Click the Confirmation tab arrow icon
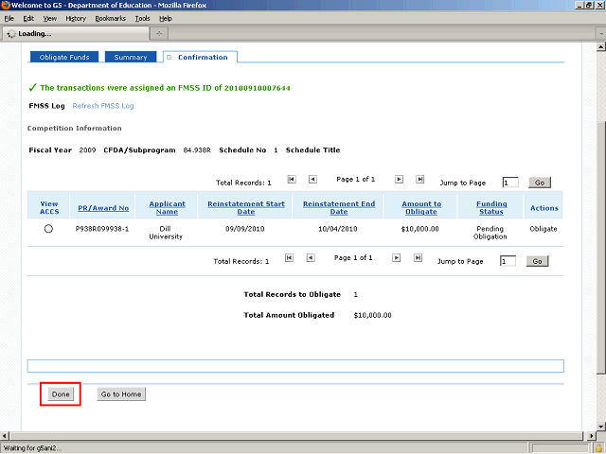606x454 pixels. click(169, 57)
